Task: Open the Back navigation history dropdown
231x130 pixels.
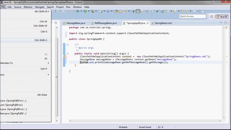Action: 191,11
